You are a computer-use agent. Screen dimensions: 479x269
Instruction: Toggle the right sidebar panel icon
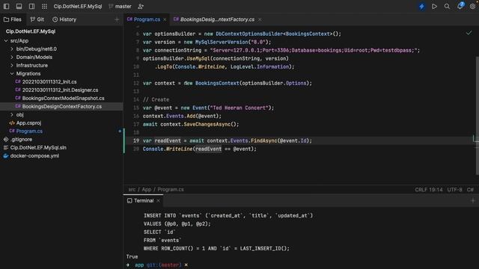(x=31, y=7)
